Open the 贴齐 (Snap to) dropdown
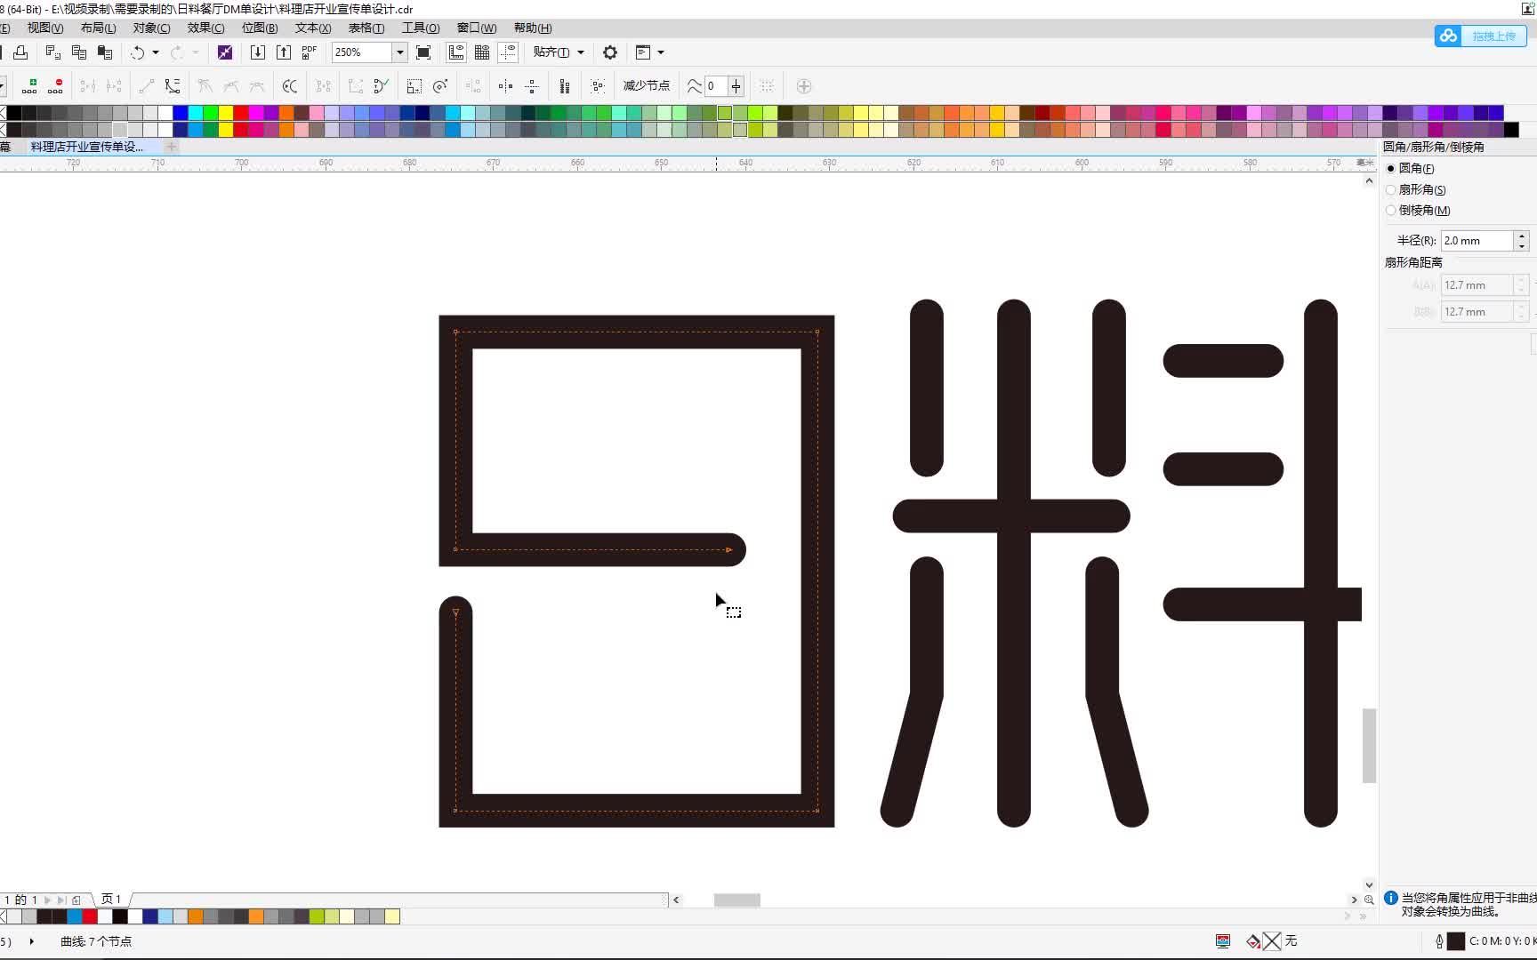The width and height of the screenshot is (1537, 960). 559,52
